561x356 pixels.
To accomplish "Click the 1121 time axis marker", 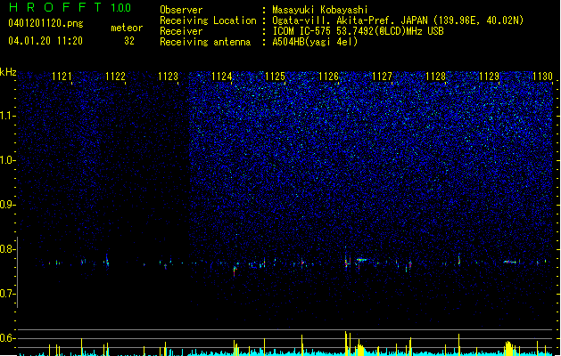I will point(62,77).
